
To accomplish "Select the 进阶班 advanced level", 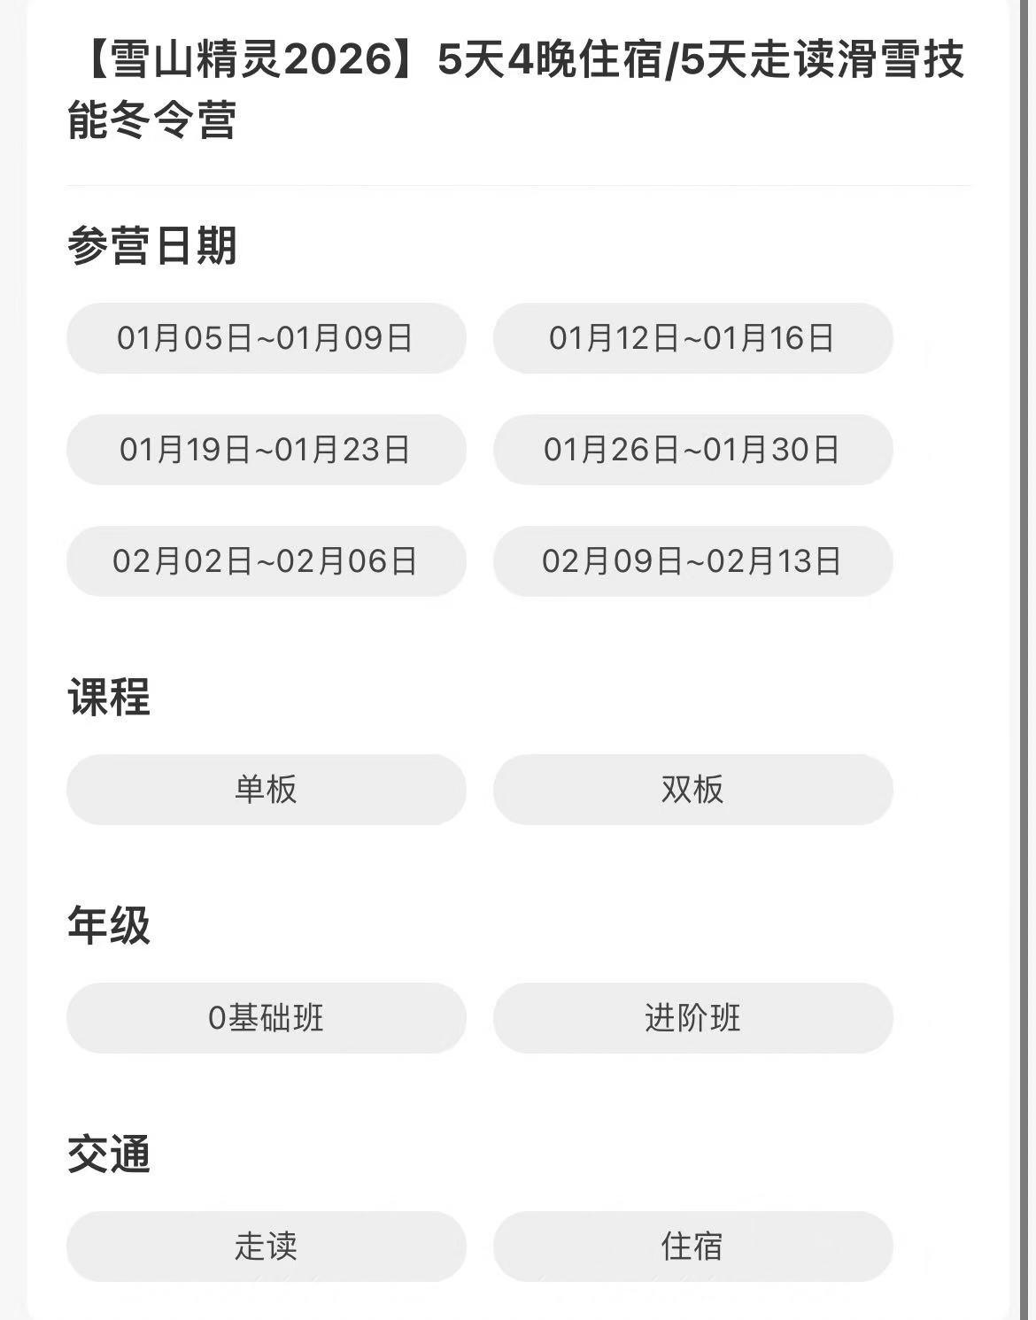I will click(692, 1018).
